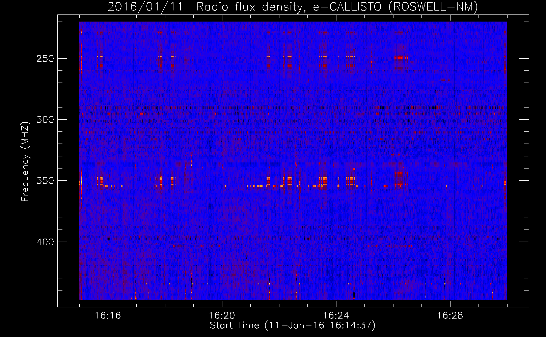
Task: Click the 350 frequency tick label
Action: pyautogui.click(x=45, y=181)
